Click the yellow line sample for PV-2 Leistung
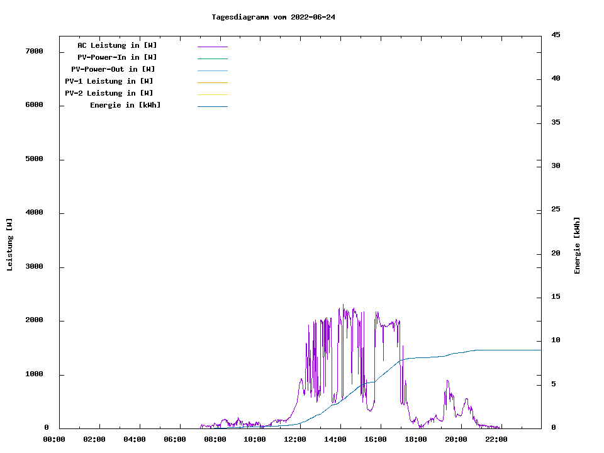The image size is (604, 453). 212,94
